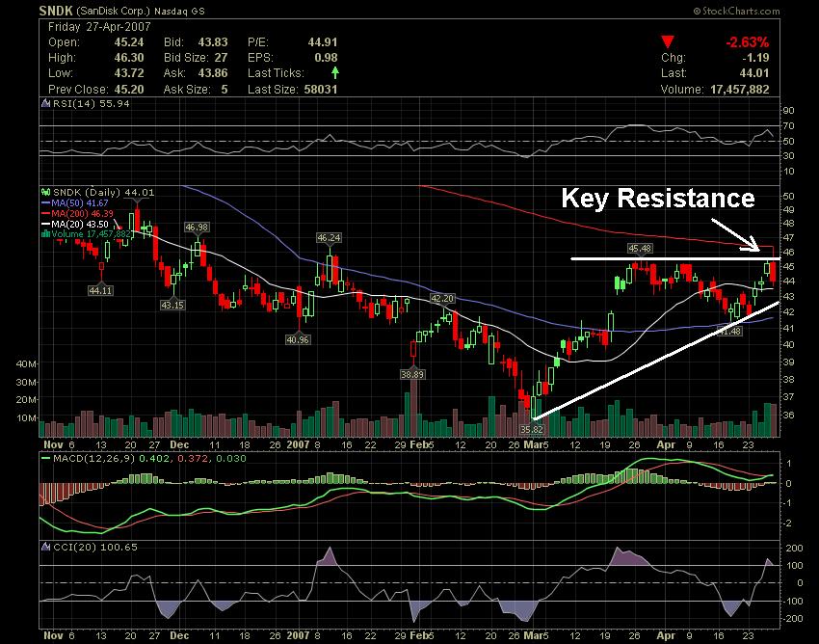Select the SNDK ticker symbol in header
Image resolution: width=819 pixels, height=644 pixels.
[x=56, y=10]
